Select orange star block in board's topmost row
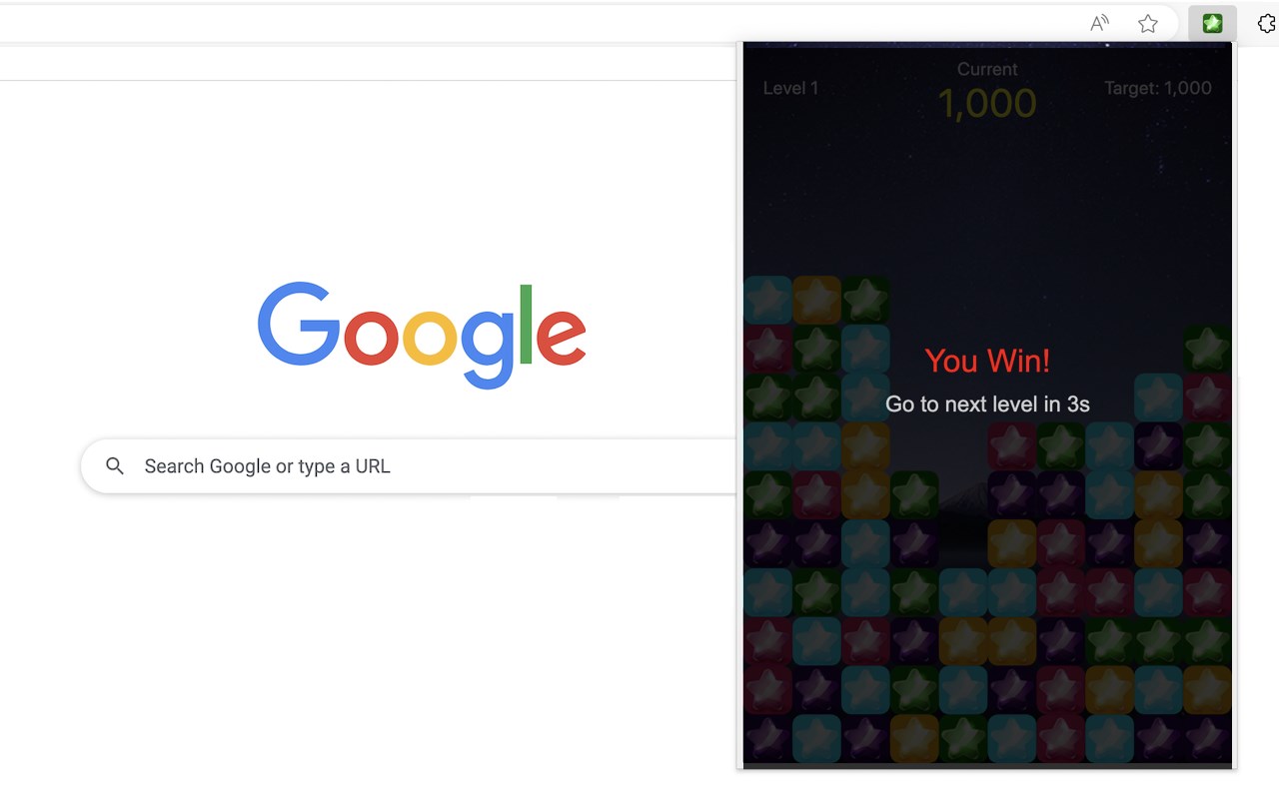Viewport: 1279px width, 799px height. 816,300
